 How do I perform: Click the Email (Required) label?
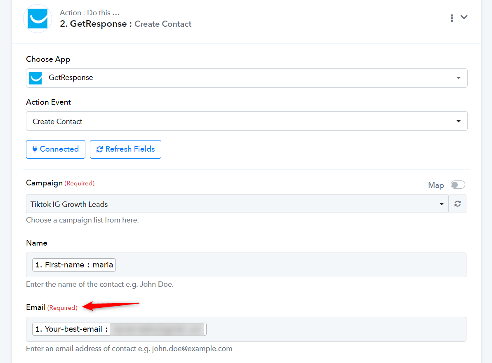pyautogui.click(x=52, y=307)
